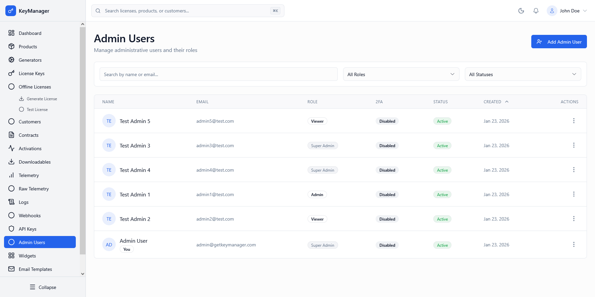The height and width of the screenshot is (297, 595).
Task: Open Offline Licenses section
Action: [40, 86]
